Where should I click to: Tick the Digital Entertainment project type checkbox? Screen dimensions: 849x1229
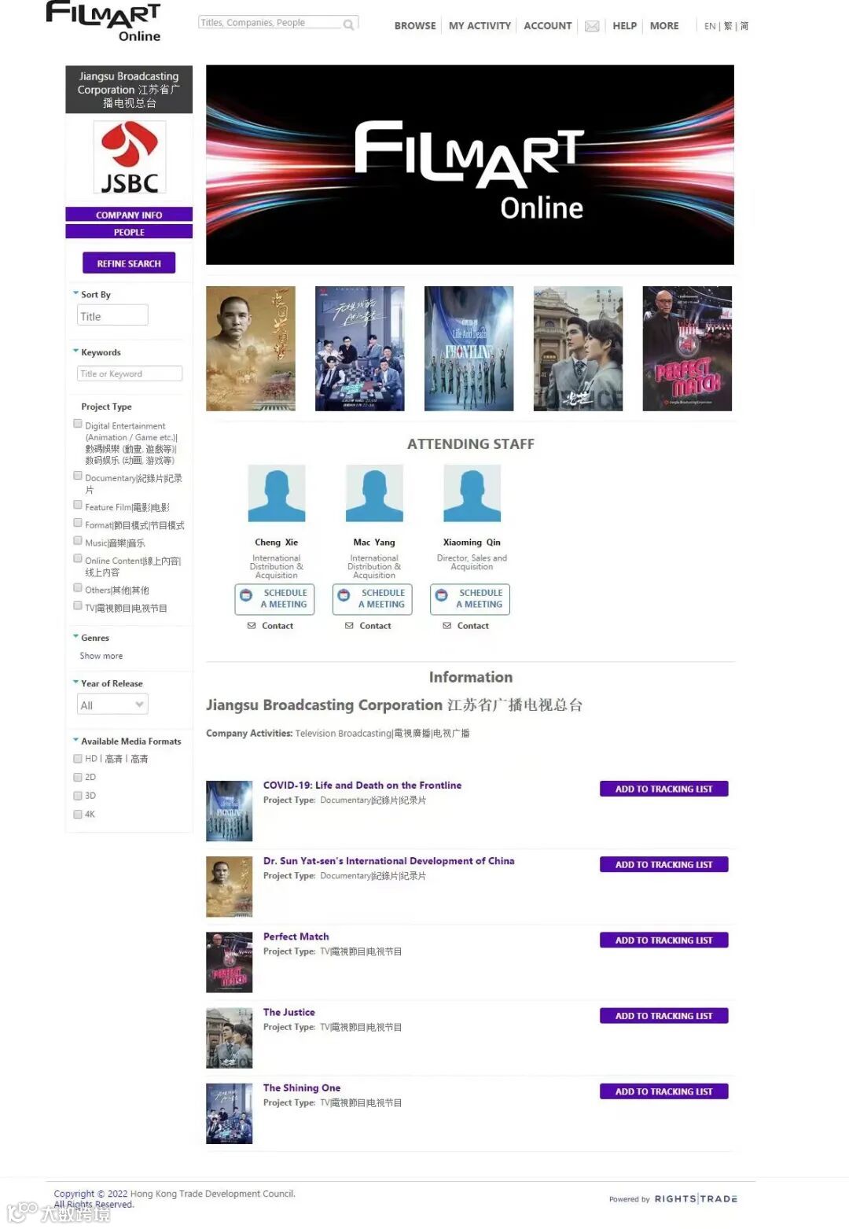pos(78,424)
